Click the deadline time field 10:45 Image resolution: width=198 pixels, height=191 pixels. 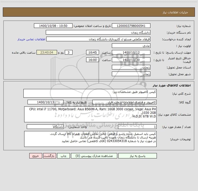pos(93,52)
